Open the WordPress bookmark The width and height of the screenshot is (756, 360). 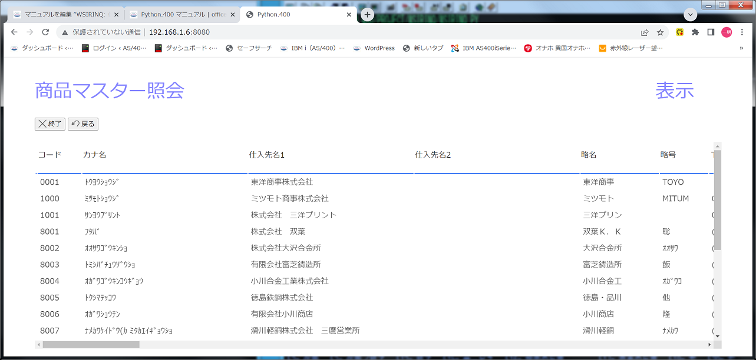(374, 48)
